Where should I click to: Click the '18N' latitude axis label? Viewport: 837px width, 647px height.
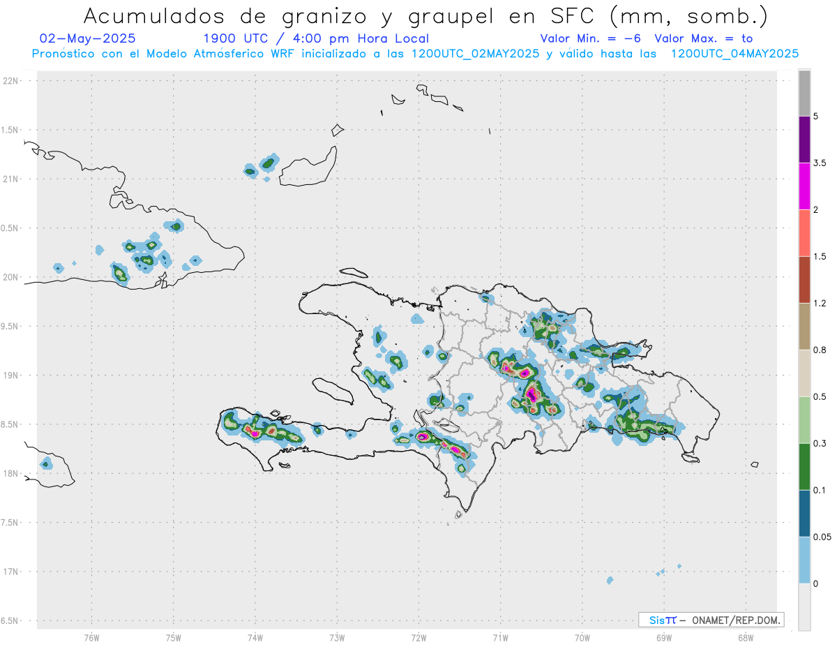pyautogui.click(x=11, y=473)
